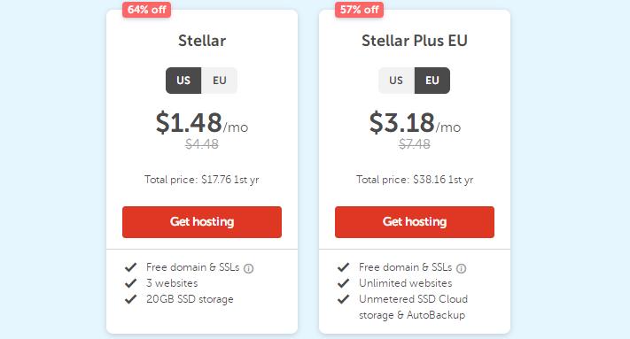
Task: Get hosting for the Stellar Plus EU plan
Action: [x=415, y=222]
